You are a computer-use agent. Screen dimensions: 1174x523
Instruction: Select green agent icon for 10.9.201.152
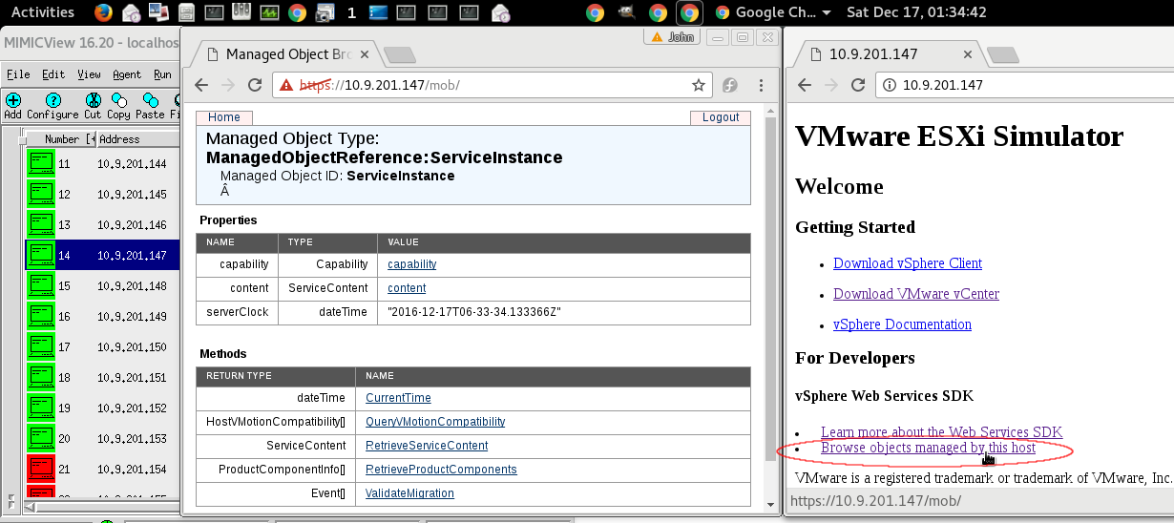[41, 408]
